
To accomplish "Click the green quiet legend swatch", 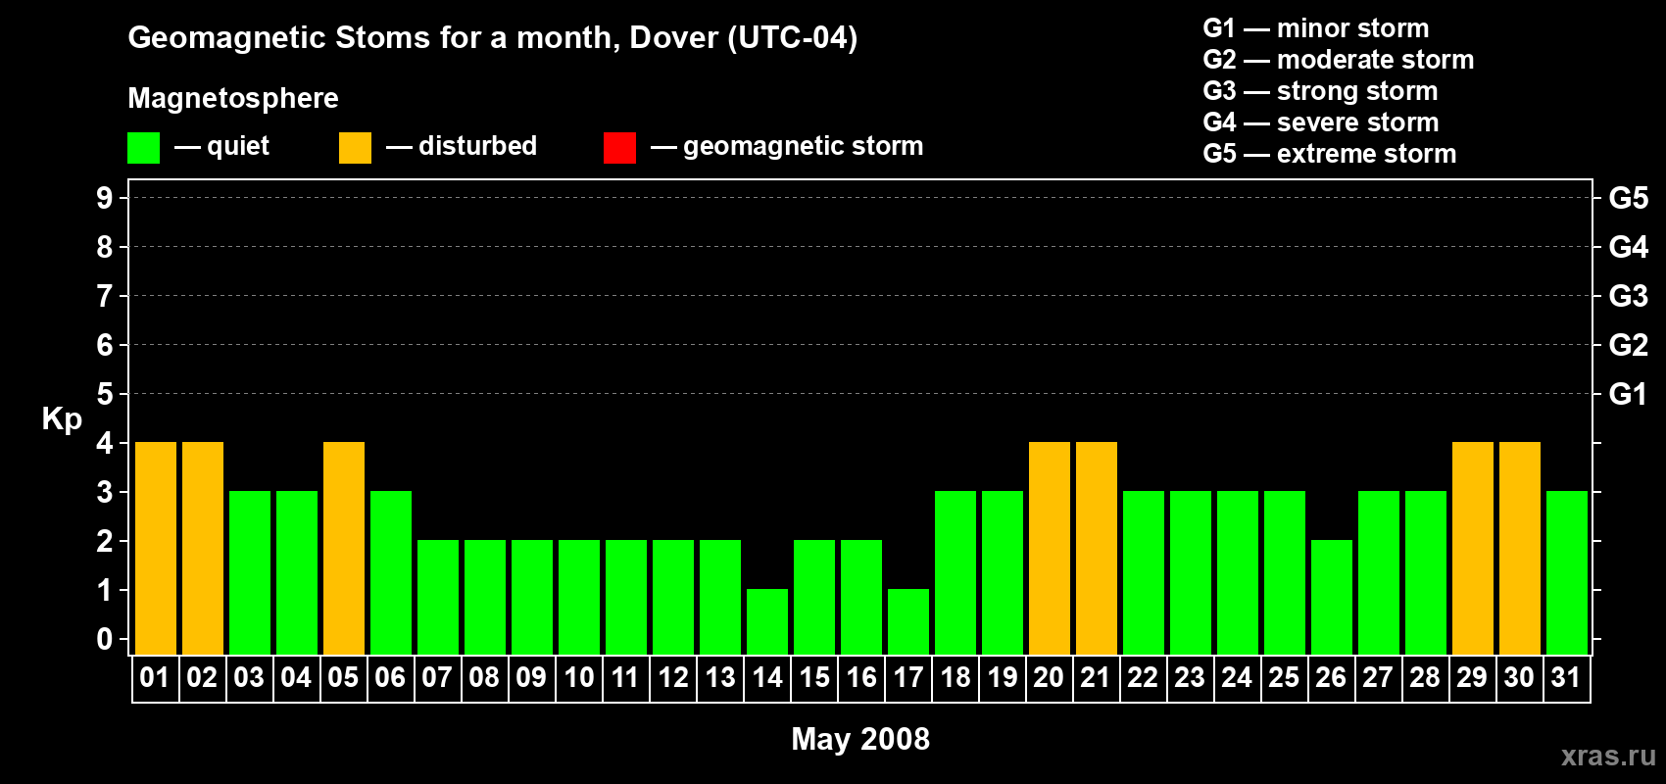I will click(x=143, y=148).
